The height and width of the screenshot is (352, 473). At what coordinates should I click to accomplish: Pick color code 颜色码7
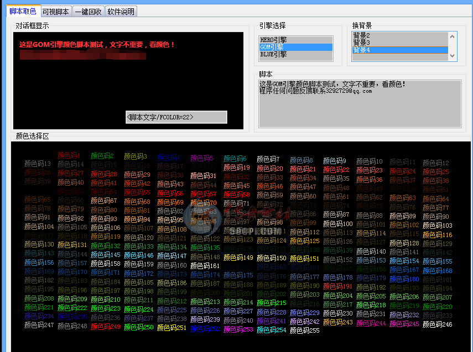pyautogui.click(x=268, y=159)
